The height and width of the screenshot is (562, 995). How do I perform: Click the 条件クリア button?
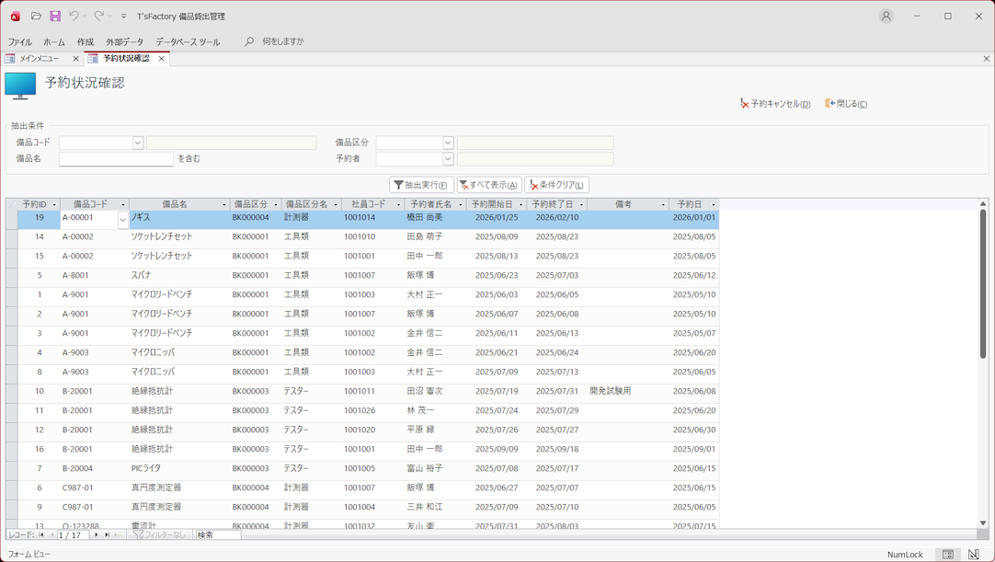(x=556, y=185)
